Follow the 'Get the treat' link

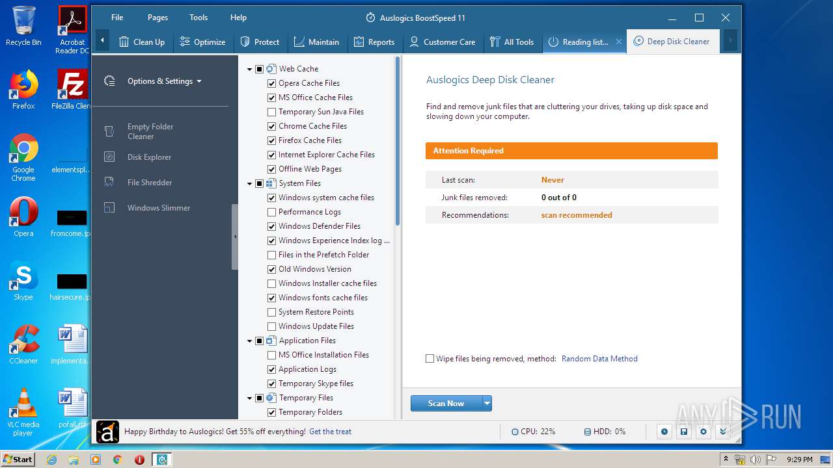pyautogui.click(x=331, y=432)
